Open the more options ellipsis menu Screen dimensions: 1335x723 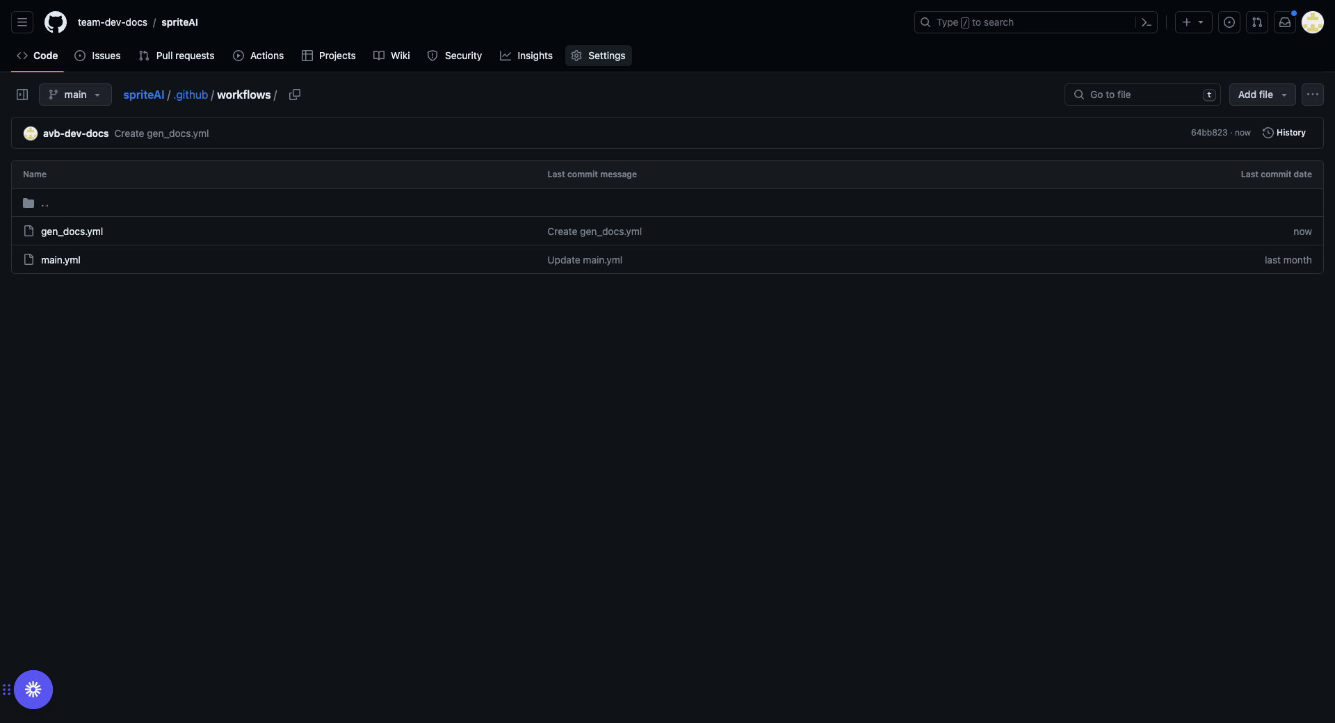click(1312, 95)
